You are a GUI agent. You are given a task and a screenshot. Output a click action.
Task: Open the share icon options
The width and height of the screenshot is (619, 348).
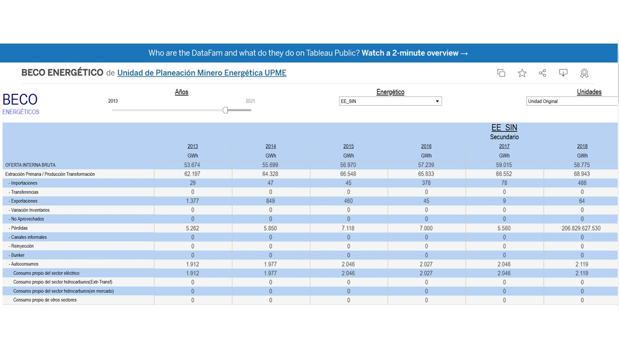click(x=543, y=73)
